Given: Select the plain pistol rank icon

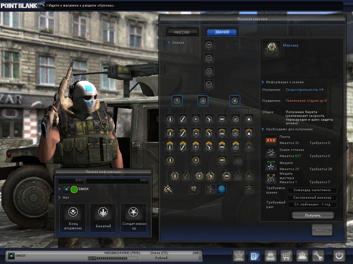Looking at the screenshot, I should [x=209, y=119].
